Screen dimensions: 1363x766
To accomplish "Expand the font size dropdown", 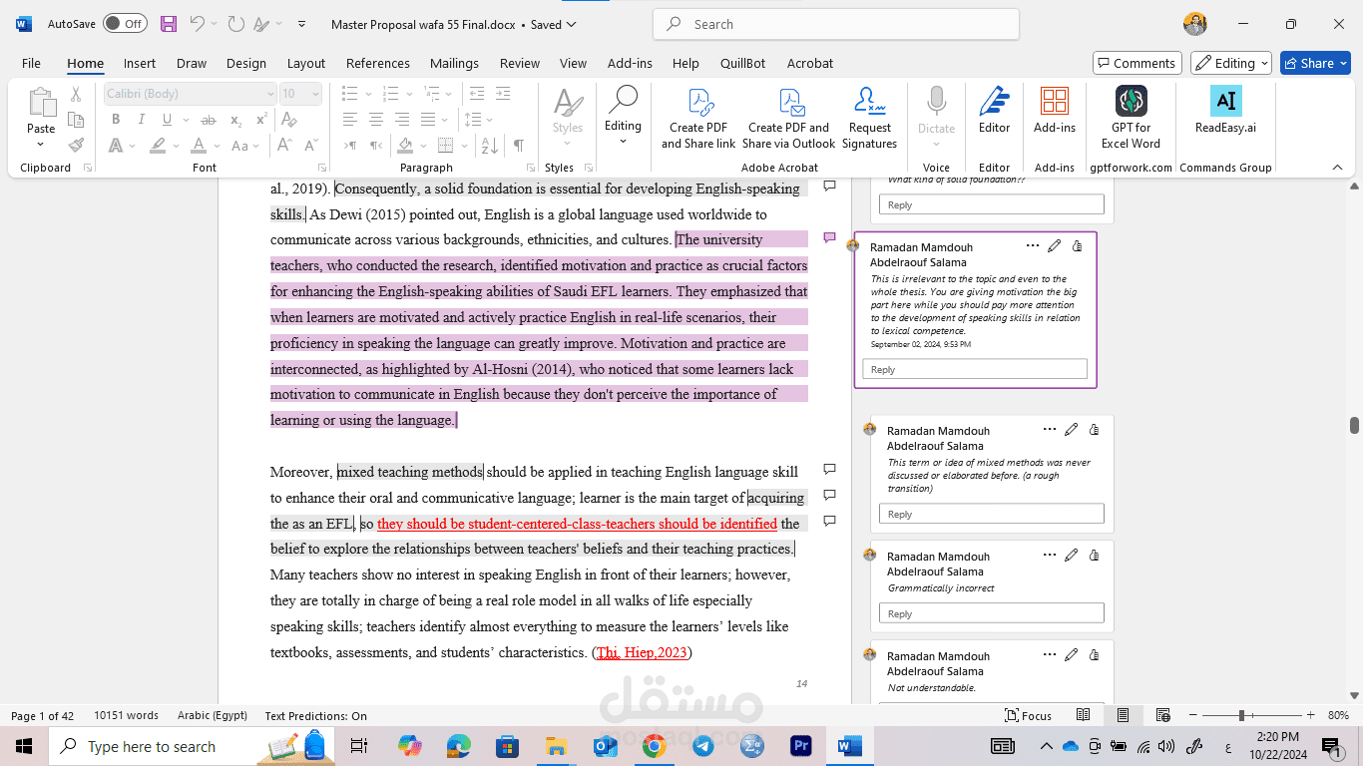I will tap(316, 94).
